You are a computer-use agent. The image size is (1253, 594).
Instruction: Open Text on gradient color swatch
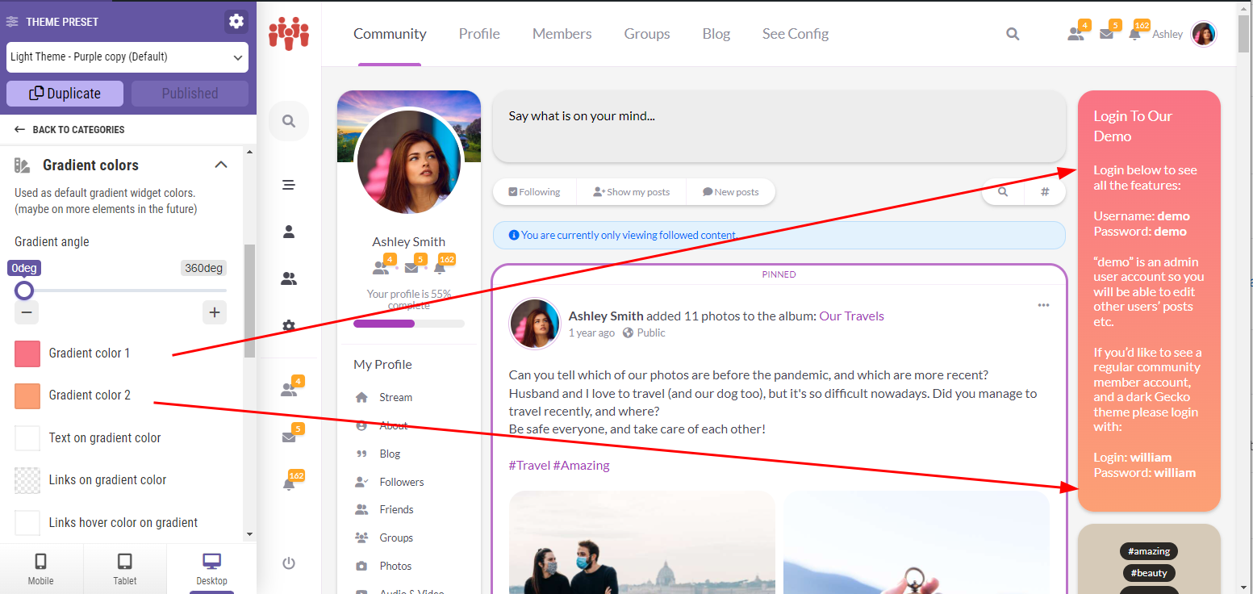27,437
